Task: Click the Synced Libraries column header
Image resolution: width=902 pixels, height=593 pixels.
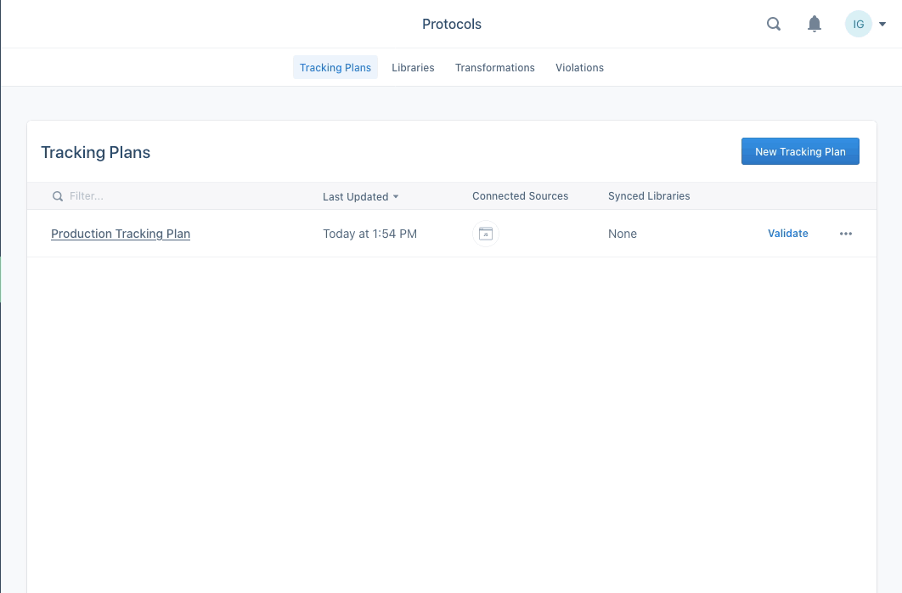Action: [x=649, y=196]
